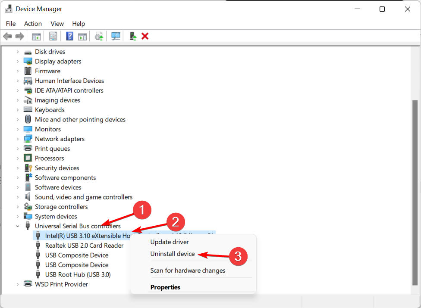Select the first USB Composite Device icon below Realtek
421x308 pixels.
click(38, 255)
